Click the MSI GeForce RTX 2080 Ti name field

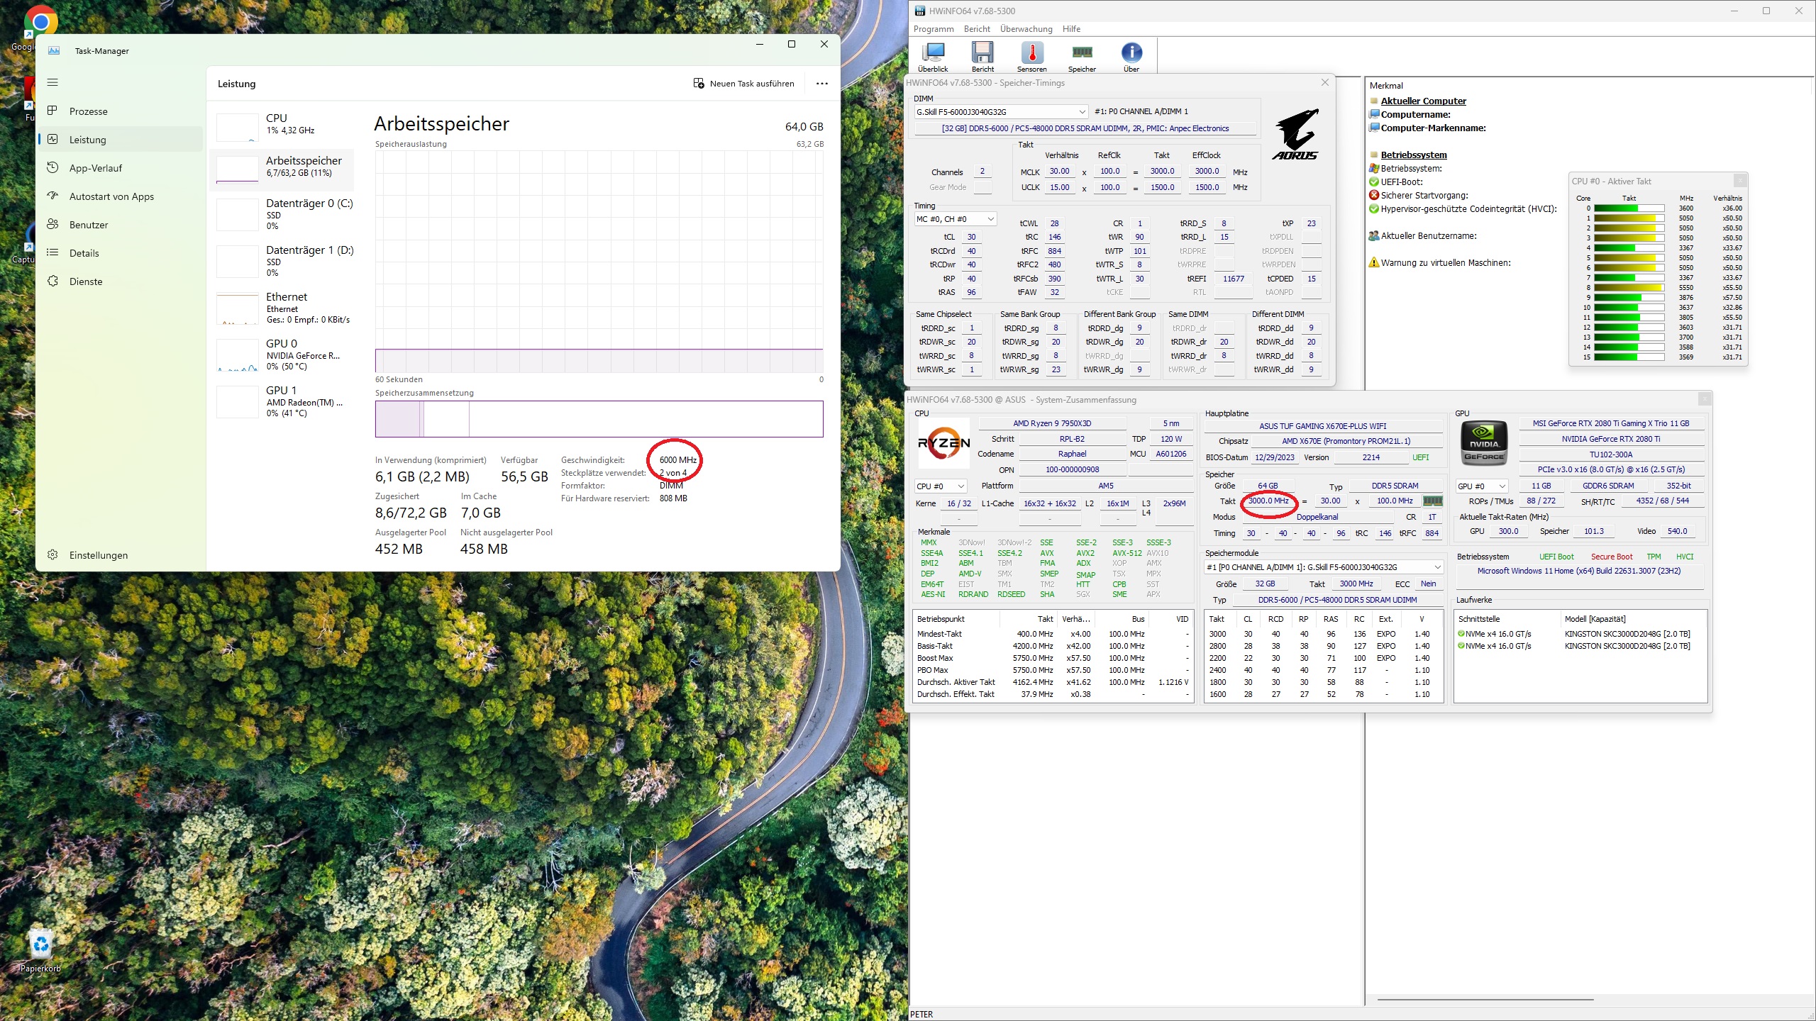[1611, 423]
